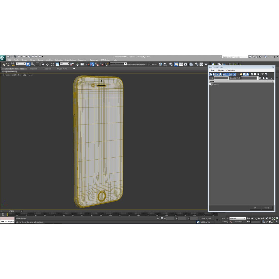Open the Selection Set dropdown in dialog

(258, 78)
